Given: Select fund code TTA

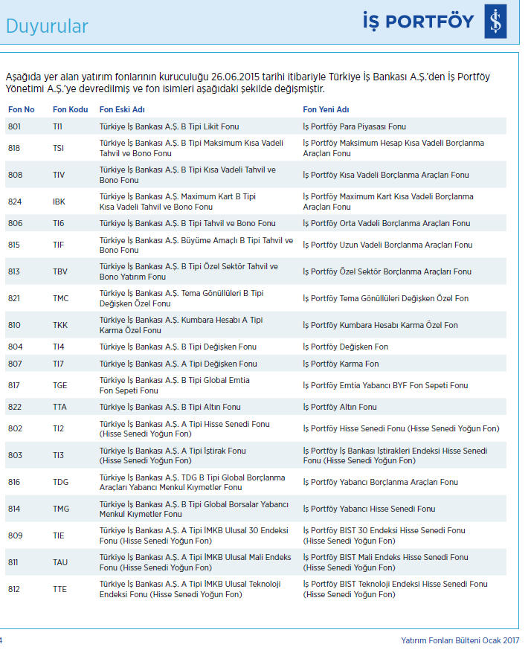Looking at the screenshot, I should tap(59, 407).
